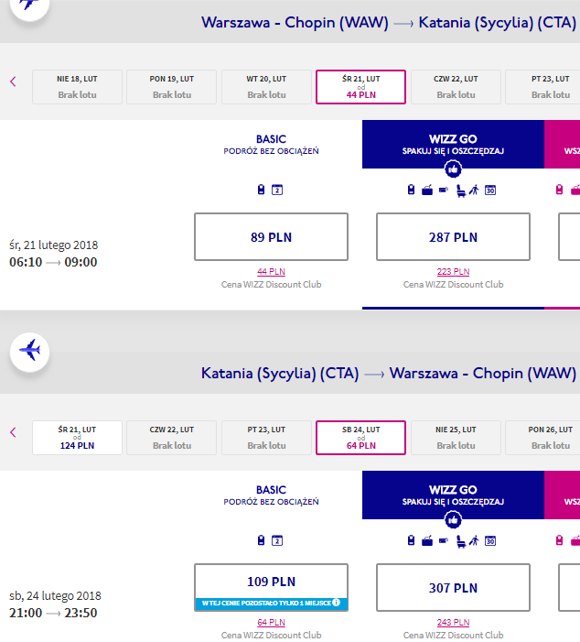
Task: Click the outbound WIZZ GO checked suitcase icon
Action: click(427, 190)
